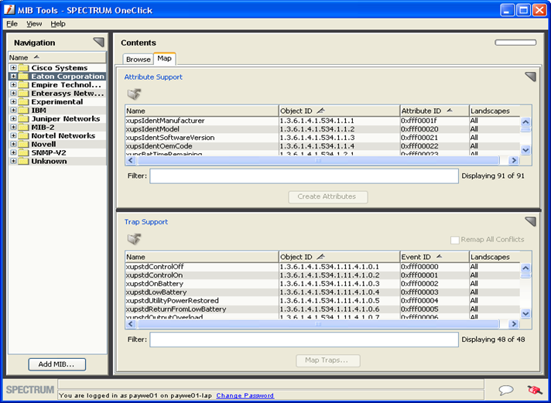Click the Attribute Support export icon
The width and height of the screenshot is (551, 403).
[x=135, y=94]
